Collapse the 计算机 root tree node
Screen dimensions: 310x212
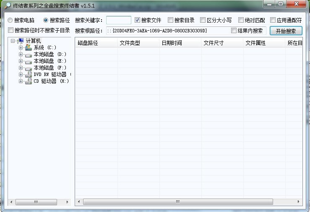pos(13,41)
